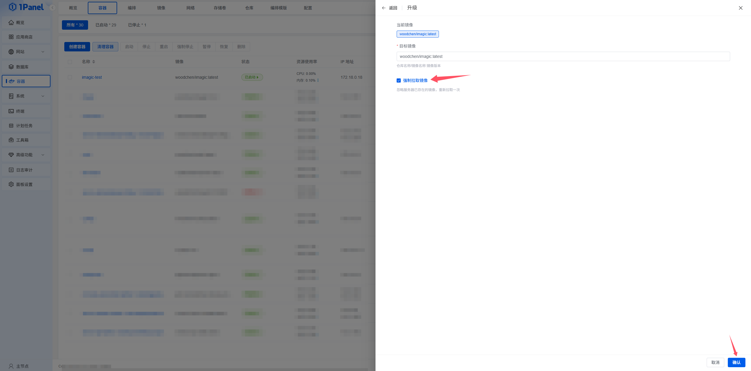Image resolution: width=751 pixels, height=371 pixels.
Task: Expand the 网站 submenu chevron
Action: pos(43,52)
